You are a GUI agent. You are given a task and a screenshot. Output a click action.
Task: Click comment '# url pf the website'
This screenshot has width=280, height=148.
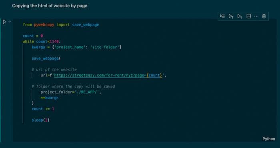[54, 69]
